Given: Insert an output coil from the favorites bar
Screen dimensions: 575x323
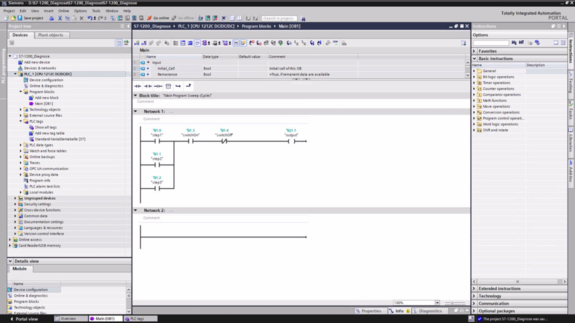Looking at the screenshot, I should click(158, 86).
